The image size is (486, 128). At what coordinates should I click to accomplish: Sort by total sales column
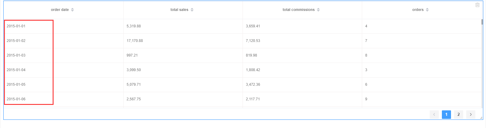pos(192,10)
